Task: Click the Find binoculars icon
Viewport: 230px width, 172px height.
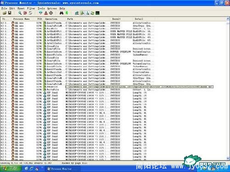Action: pos(62,13)
